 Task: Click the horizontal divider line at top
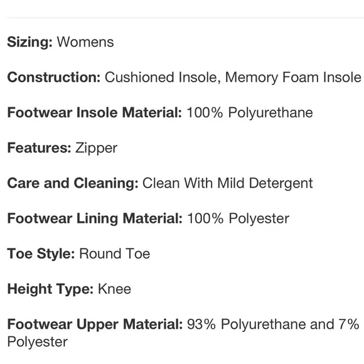pos(186,18)
